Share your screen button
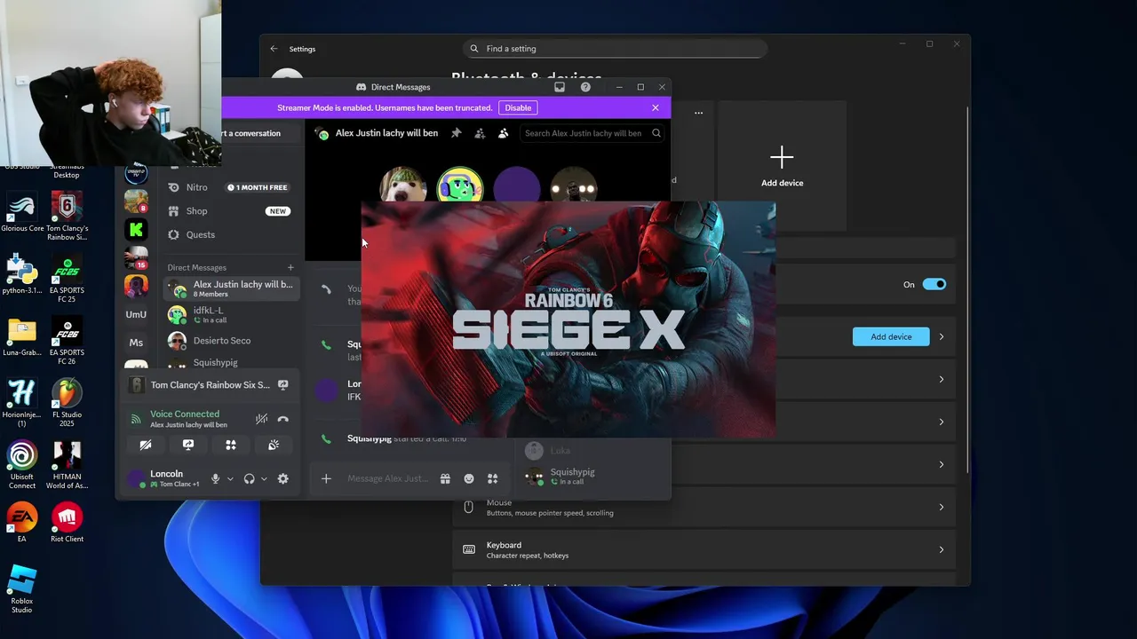 pos(188,445)
